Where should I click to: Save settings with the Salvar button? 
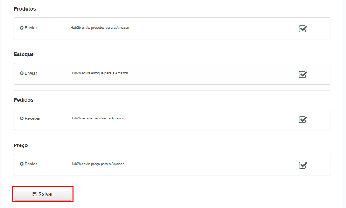pyautogui.click(x=43, y=194)
